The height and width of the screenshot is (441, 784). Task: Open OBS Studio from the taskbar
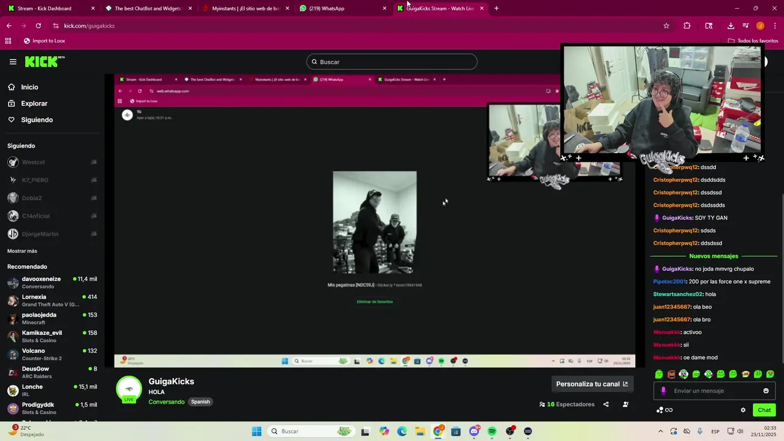(x=510, y=431)
